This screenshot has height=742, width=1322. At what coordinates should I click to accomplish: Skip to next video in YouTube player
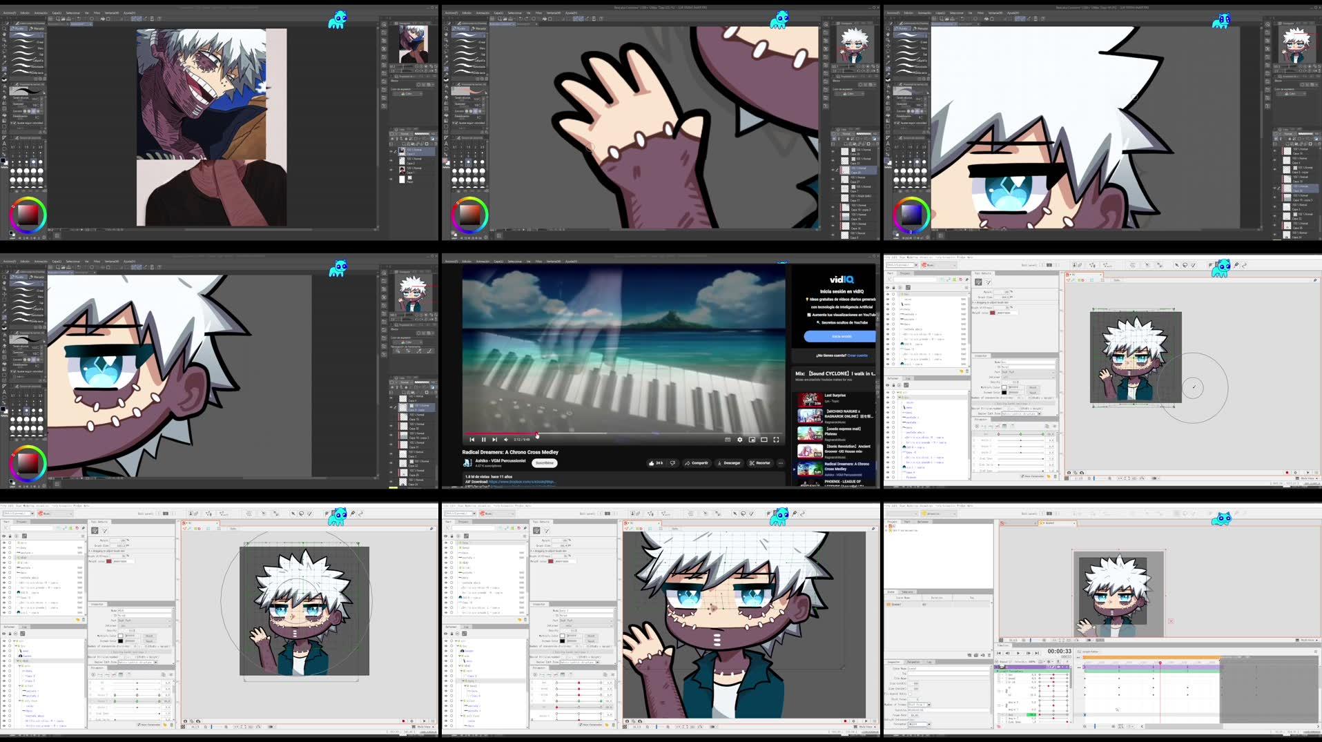[494, 440]
